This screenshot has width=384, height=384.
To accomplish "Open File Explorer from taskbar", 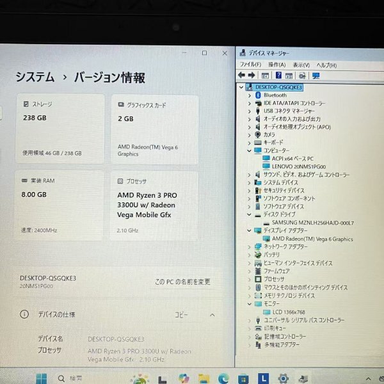I will point(204,379).
